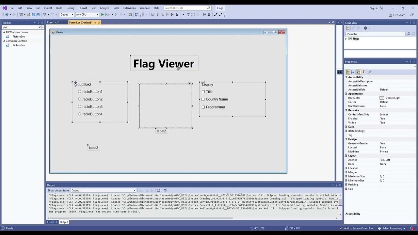Screen dimensions: 418x235
Task: Click Make Same Size layout icon
Action: tap(193, 14)
